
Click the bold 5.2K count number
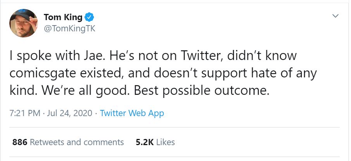click(144, 142)
